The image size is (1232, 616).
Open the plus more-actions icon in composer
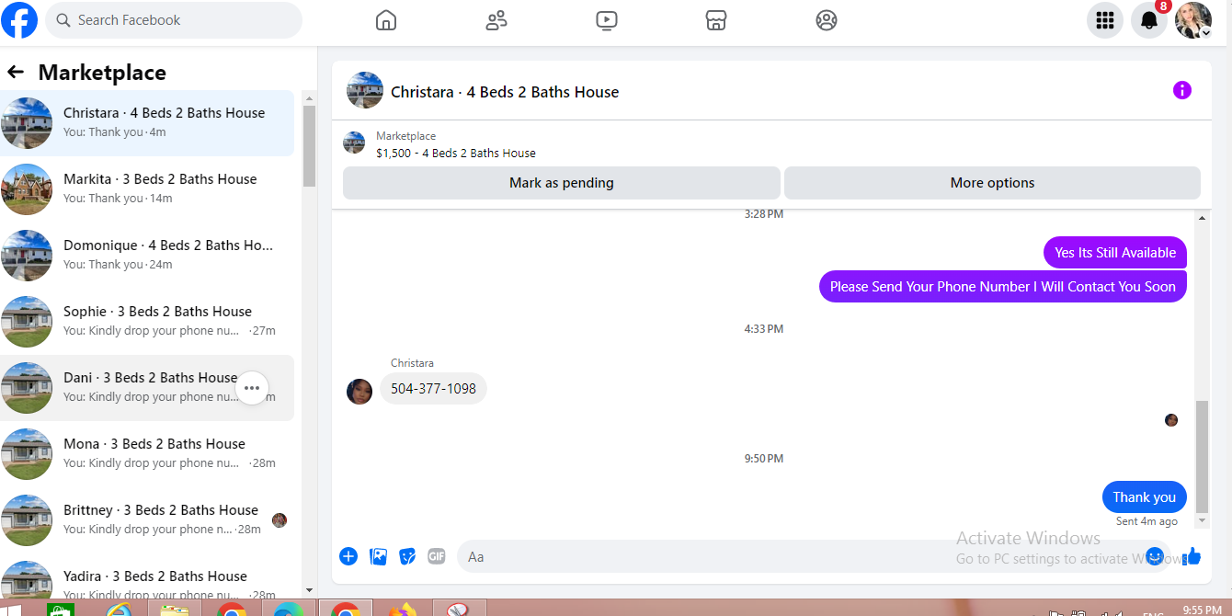tap(348, 556)
